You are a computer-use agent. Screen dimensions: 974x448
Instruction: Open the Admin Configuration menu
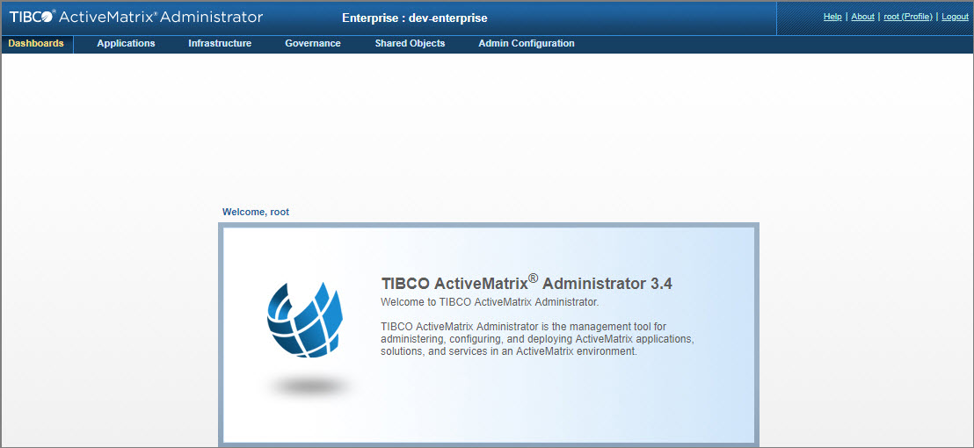(527, 43)
